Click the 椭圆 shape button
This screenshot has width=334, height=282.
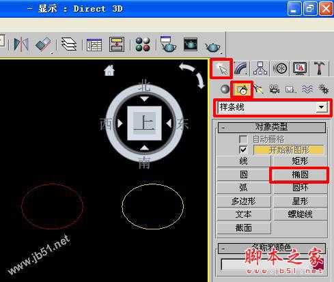pos(300,175)
